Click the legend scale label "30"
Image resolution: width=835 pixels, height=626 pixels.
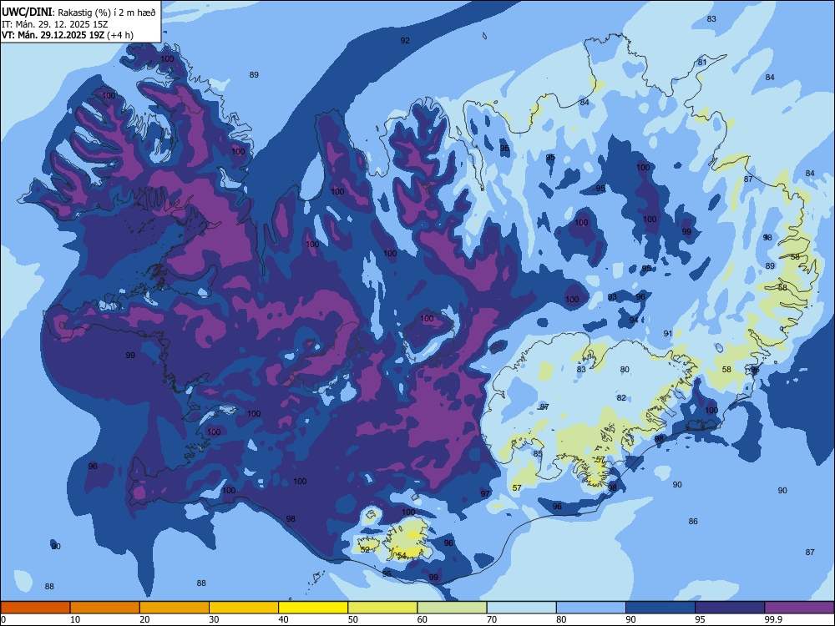[214, 619]
